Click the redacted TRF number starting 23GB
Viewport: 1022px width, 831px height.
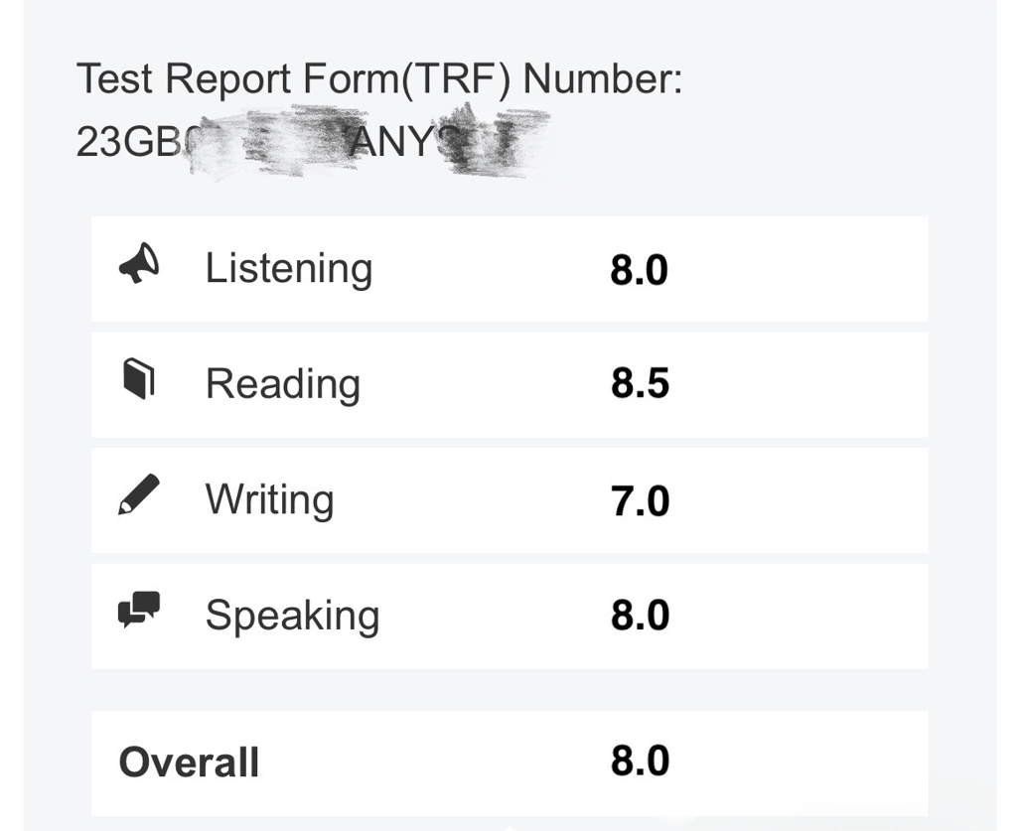click(x=129, y=142)
